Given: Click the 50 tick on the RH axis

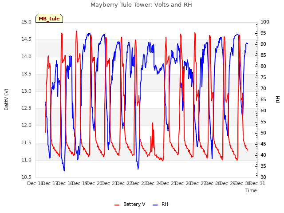Looking at the screenshot, I should pyautogui.click(x=263, y=133).
